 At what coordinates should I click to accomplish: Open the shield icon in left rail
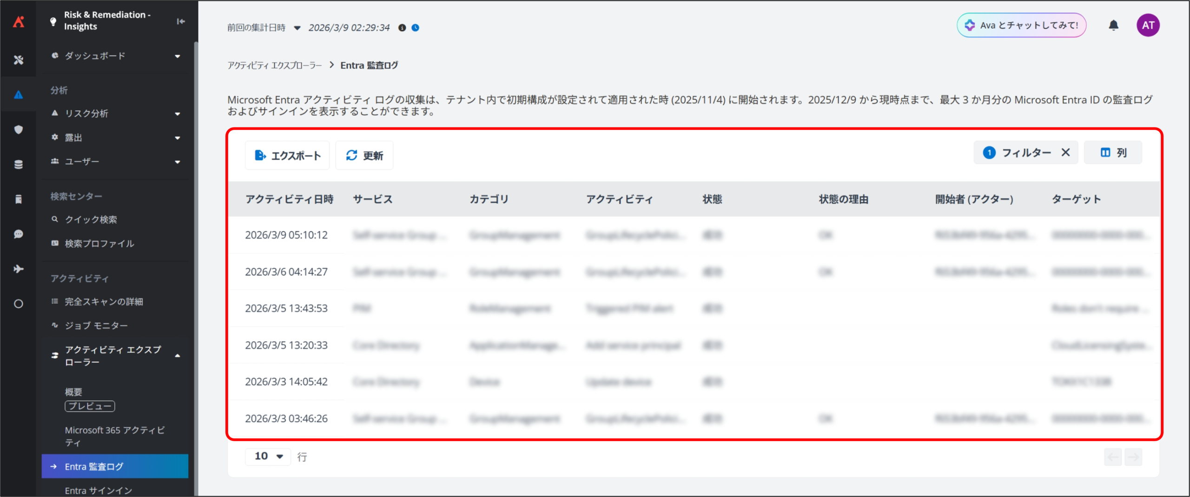(x=19, y=130)
